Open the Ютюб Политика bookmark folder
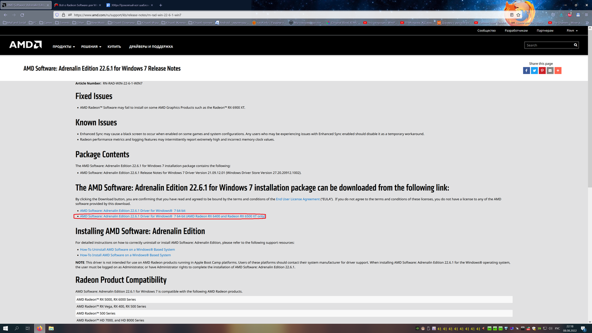 [122, 22]
